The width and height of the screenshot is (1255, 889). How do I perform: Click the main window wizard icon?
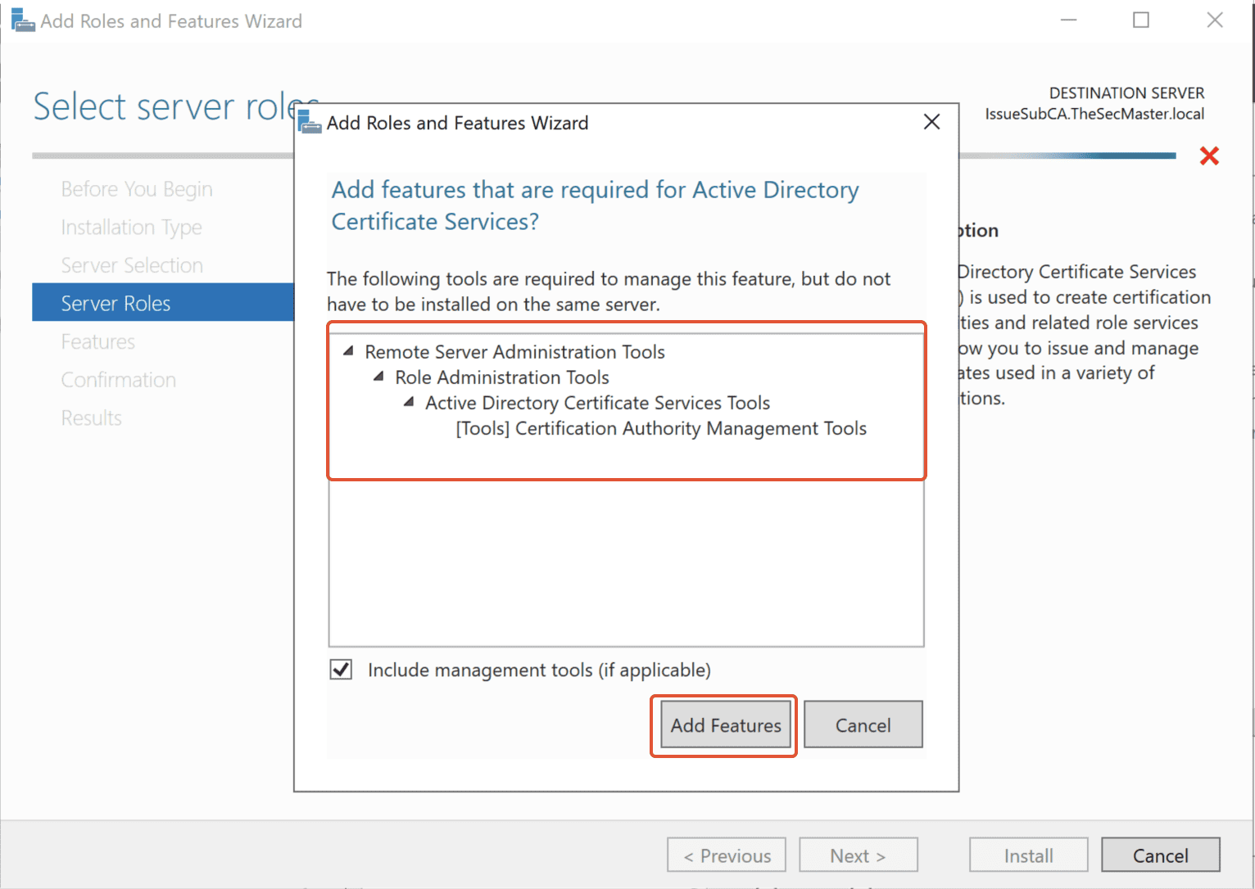(23, 20)
